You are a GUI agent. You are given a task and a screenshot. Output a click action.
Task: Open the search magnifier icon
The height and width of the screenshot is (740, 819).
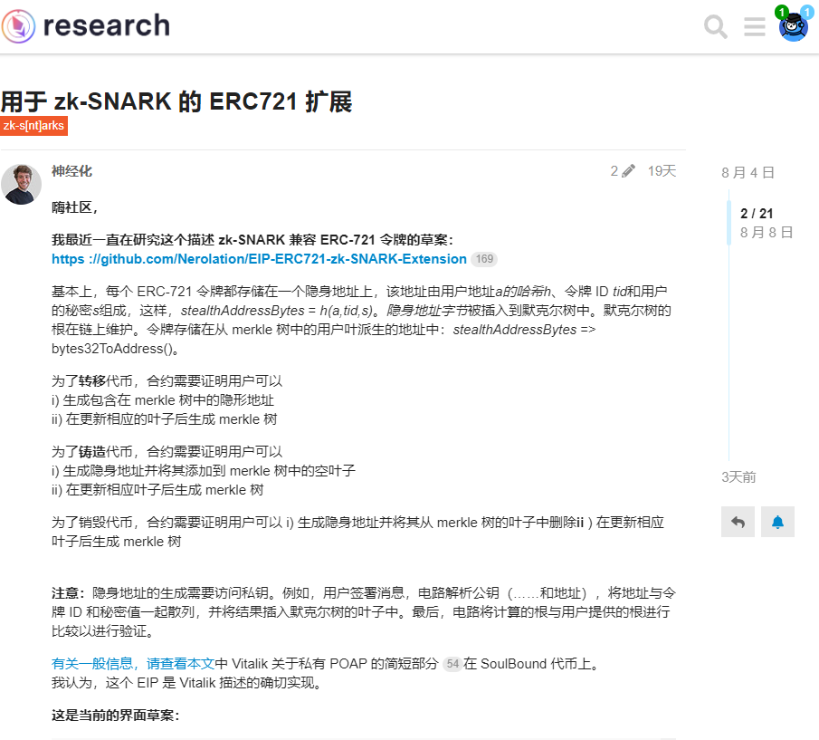[716, 26]
